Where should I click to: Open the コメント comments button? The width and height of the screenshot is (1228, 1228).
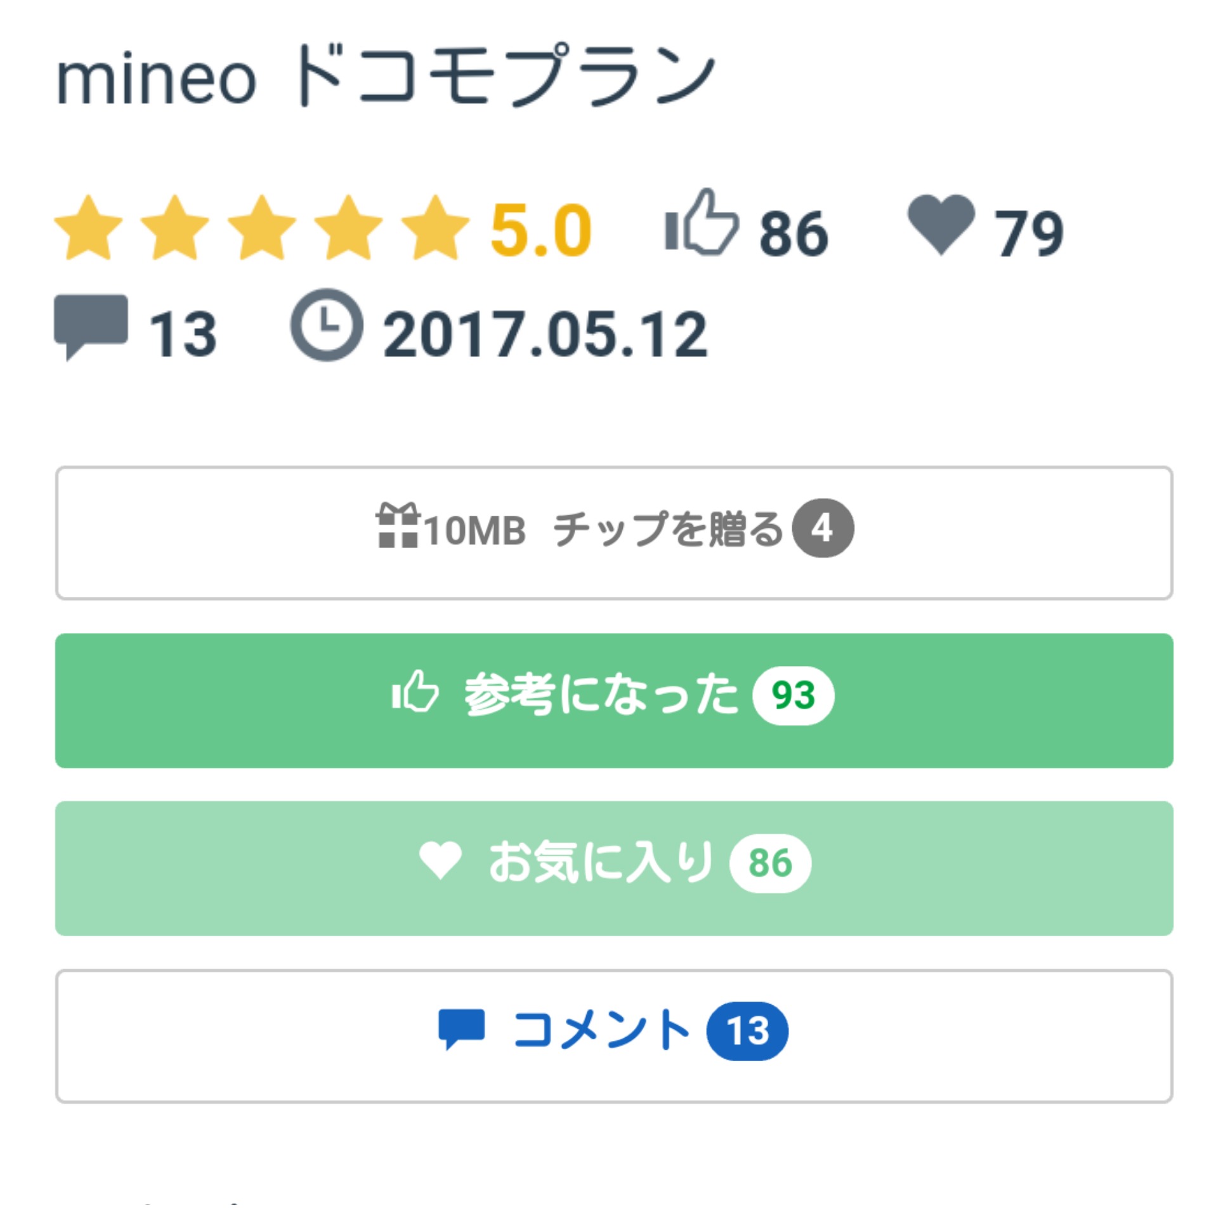point(613,1036)
